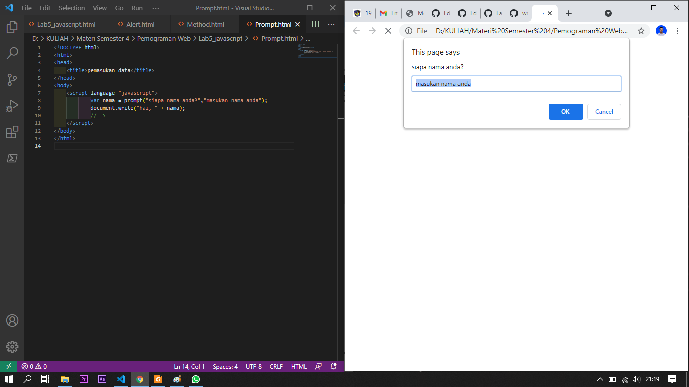Open the Source Control panel in VS Code
The height and width of the screenshot is (387, 689).
click(12, 80)
